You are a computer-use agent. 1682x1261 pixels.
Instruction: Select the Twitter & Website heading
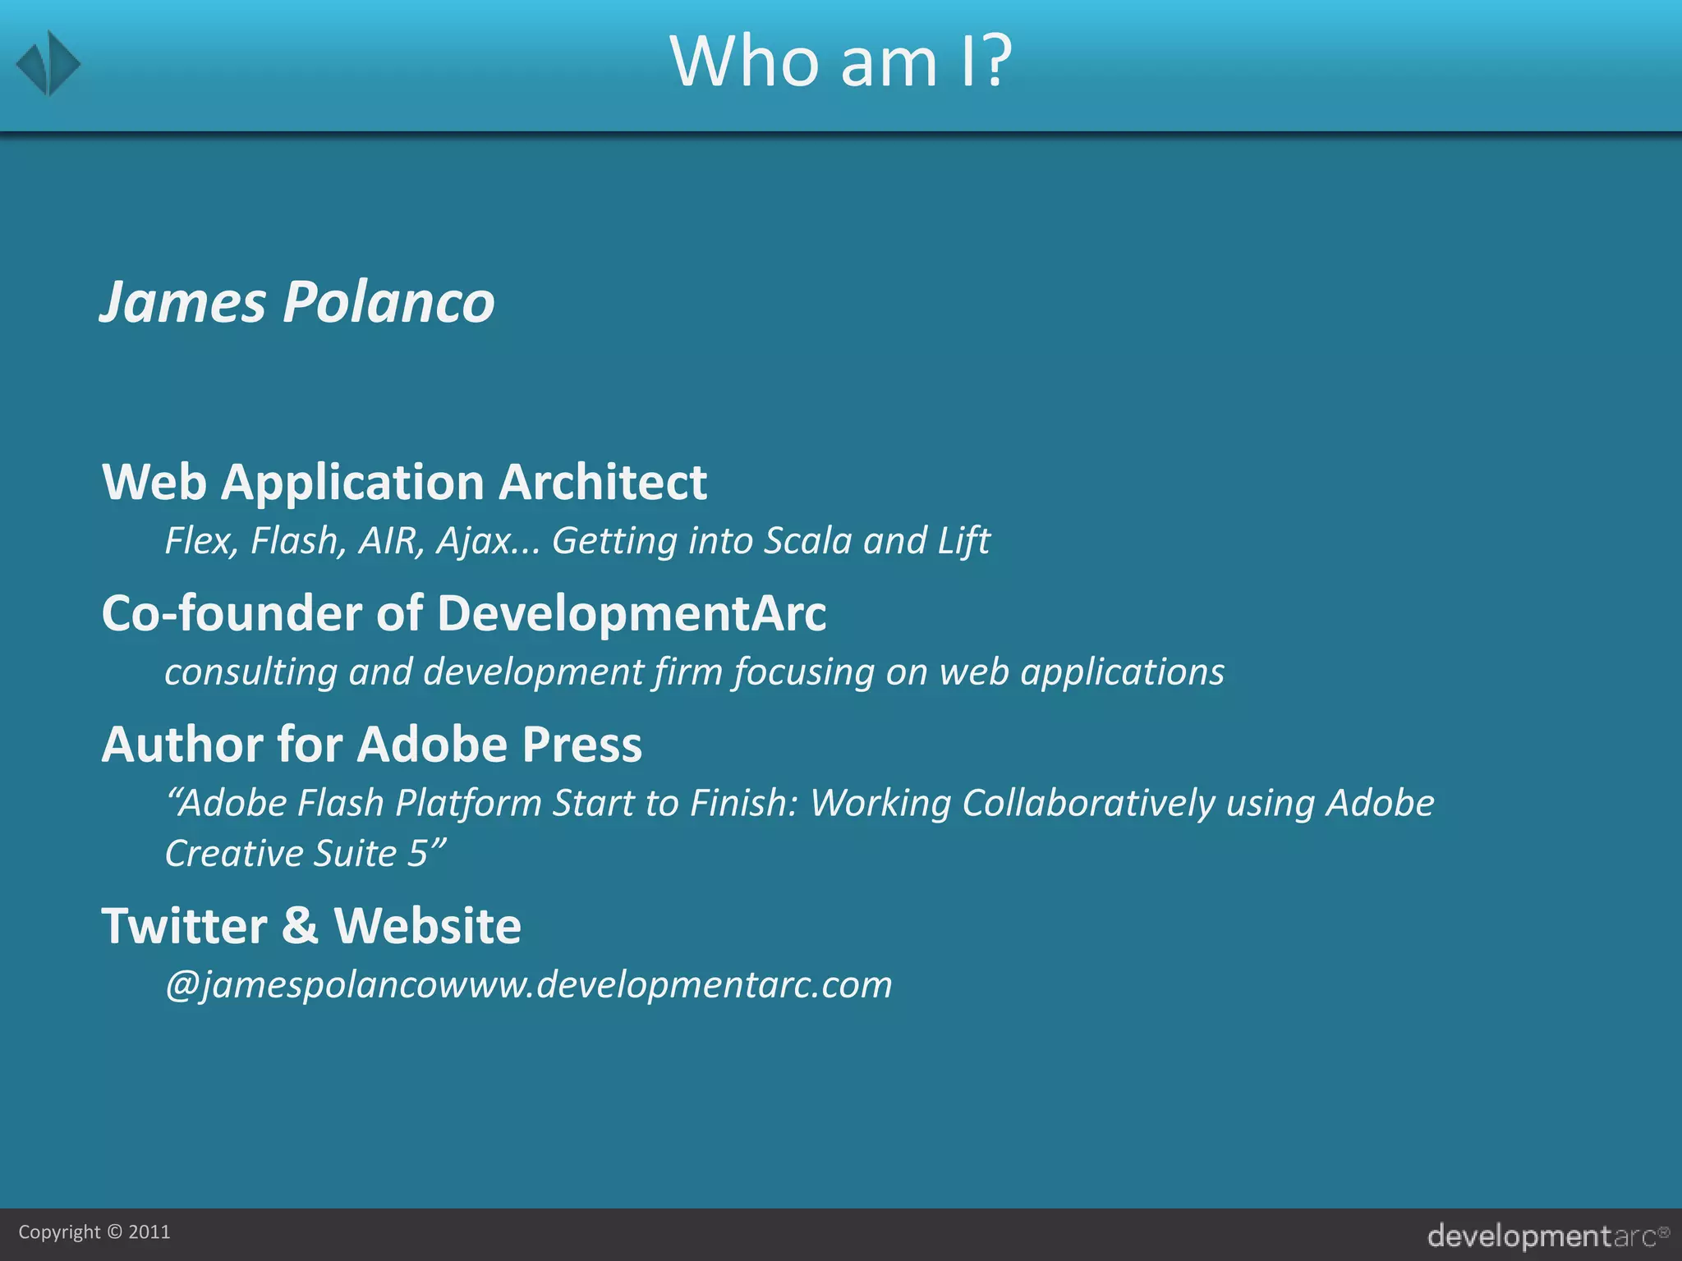[311, 926]
